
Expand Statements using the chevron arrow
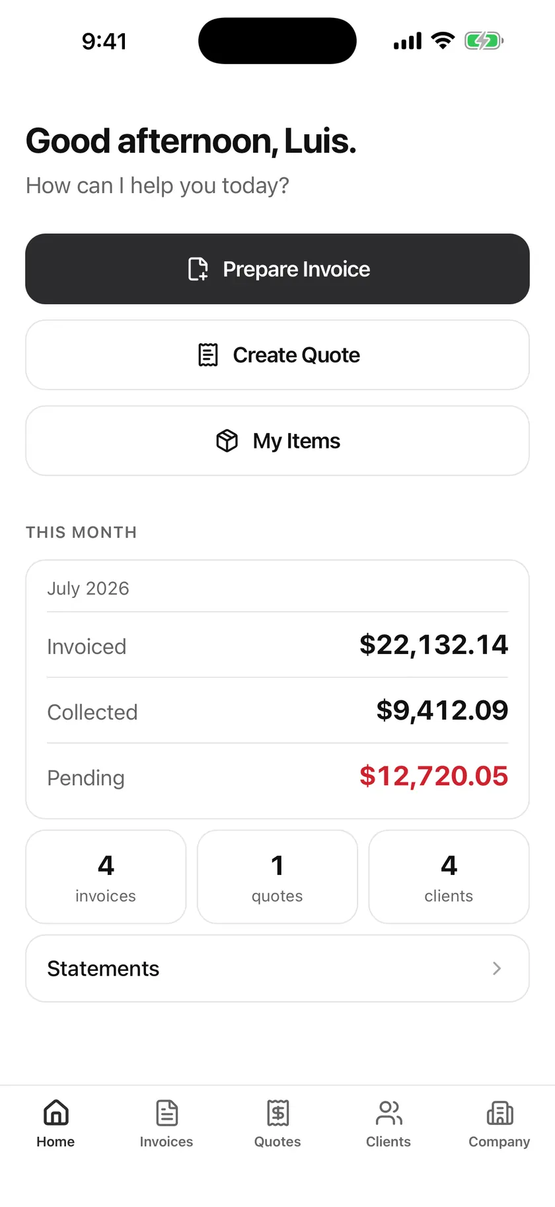coord(497,968)
